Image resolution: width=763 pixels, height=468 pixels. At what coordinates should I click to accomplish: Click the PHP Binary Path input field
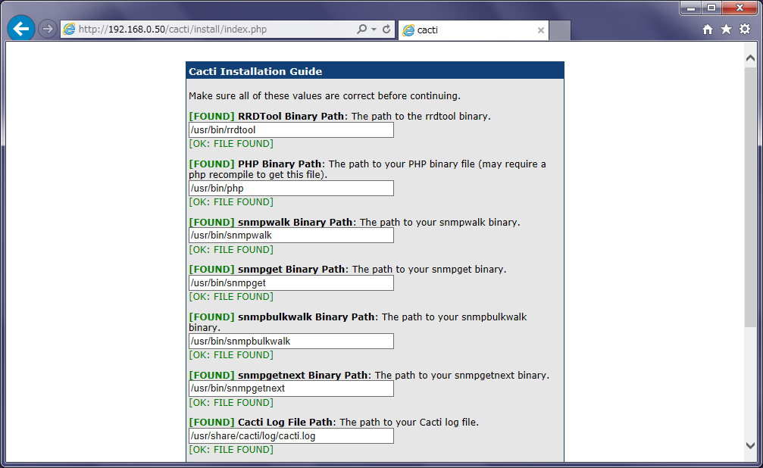(291, 189)
